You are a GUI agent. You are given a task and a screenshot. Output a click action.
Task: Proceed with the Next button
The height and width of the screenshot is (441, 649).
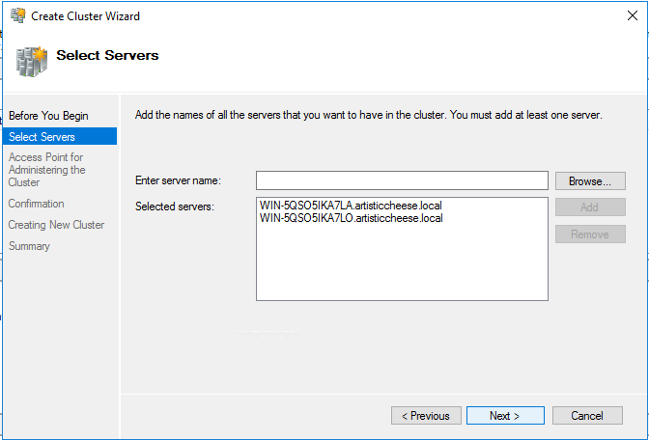click(x=504, y=416)
